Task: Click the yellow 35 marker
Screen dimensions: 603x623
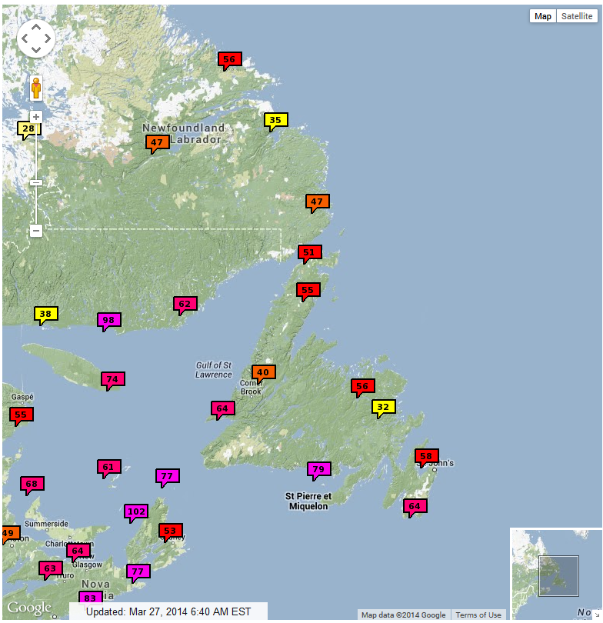Action: (x=276, y=120)
